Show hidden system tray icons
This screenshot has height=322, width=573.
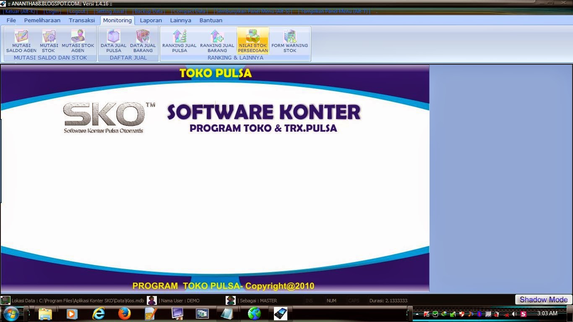pyautogui.click(x=417, y=314)
